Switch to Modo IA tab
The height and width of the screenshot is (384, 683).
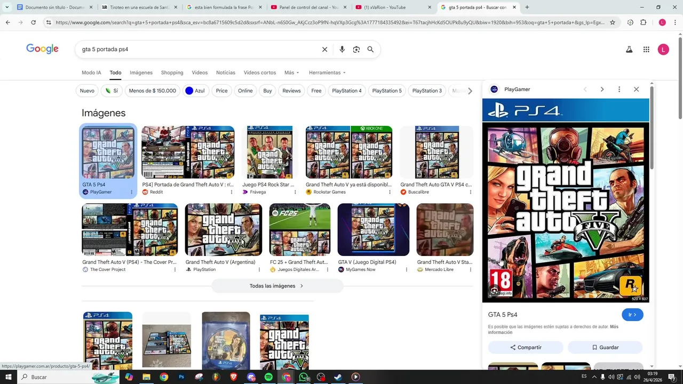tap(91, 73)
